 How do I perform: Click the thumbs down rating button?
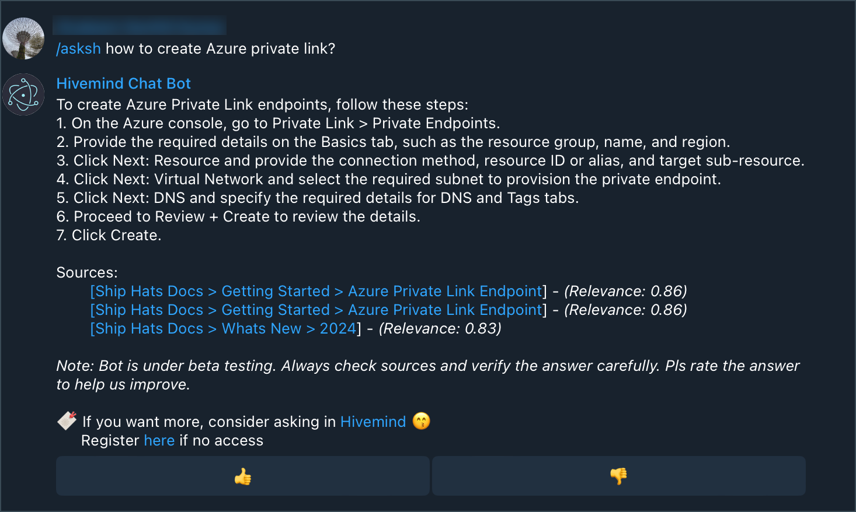coord(619,476)
